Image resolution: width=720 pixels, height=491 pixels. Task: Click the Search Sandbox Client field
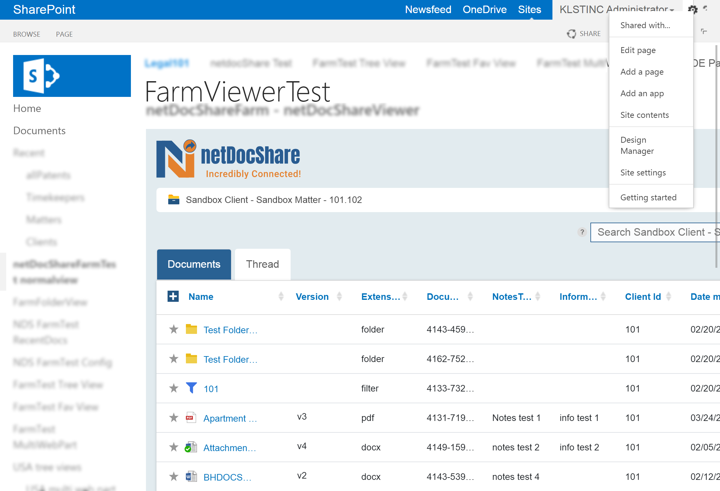655,232
